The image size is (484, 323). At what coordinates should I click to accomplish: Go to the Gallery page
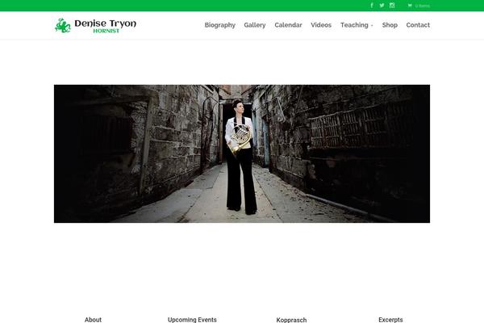(x=255, y=25)
